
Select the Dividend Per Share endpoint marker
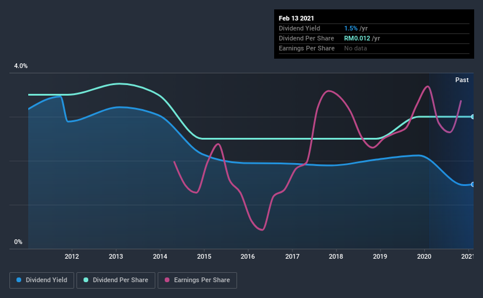[x=472, y=117]
